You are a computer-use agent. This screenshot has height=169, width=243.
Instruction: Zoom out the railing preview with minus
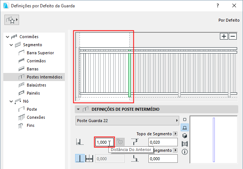point(233,36)
